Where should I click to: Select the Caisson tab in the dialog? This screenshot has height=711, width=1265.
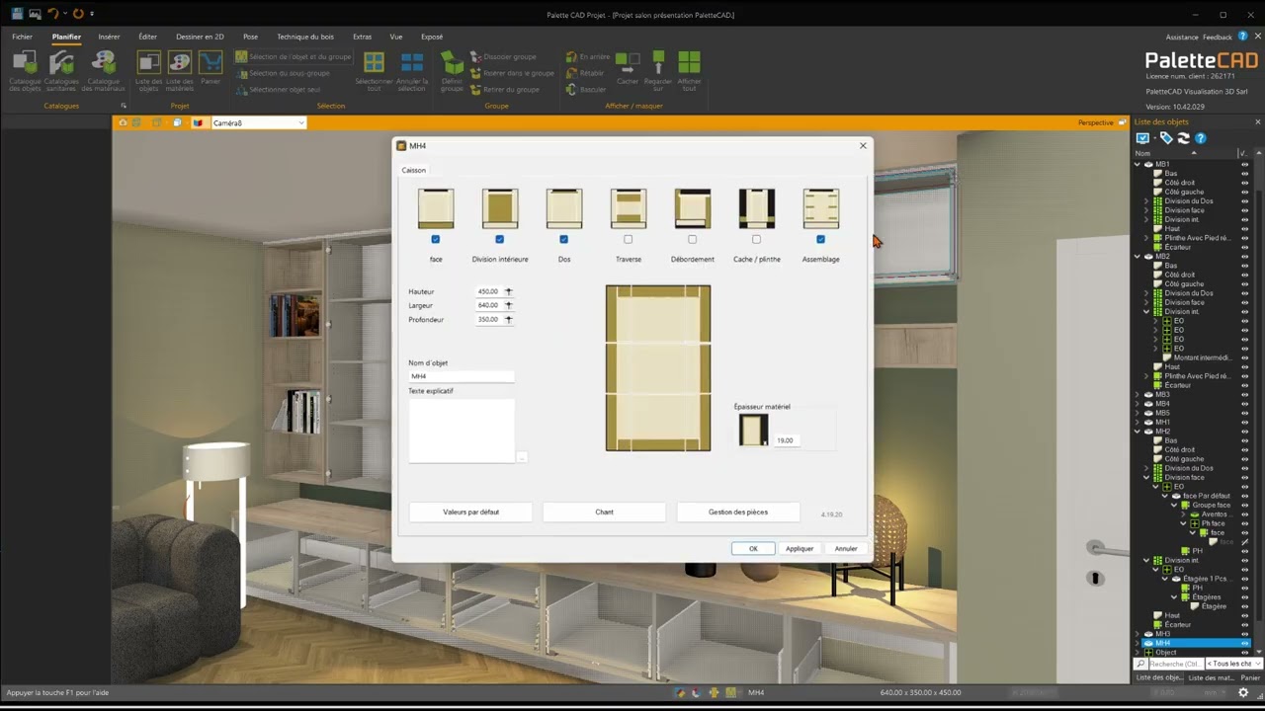pos(413,170)
